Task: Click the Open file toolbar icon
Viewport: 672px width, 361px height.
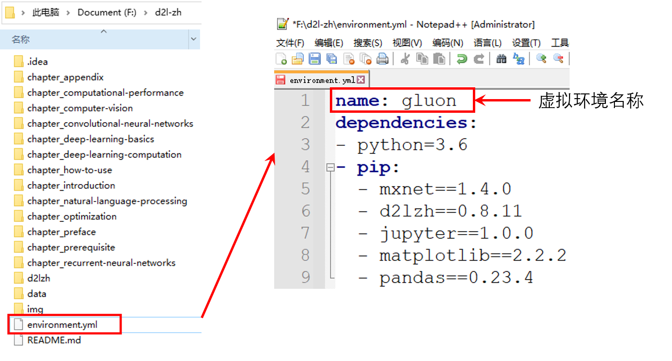Action: coord(298,59)
